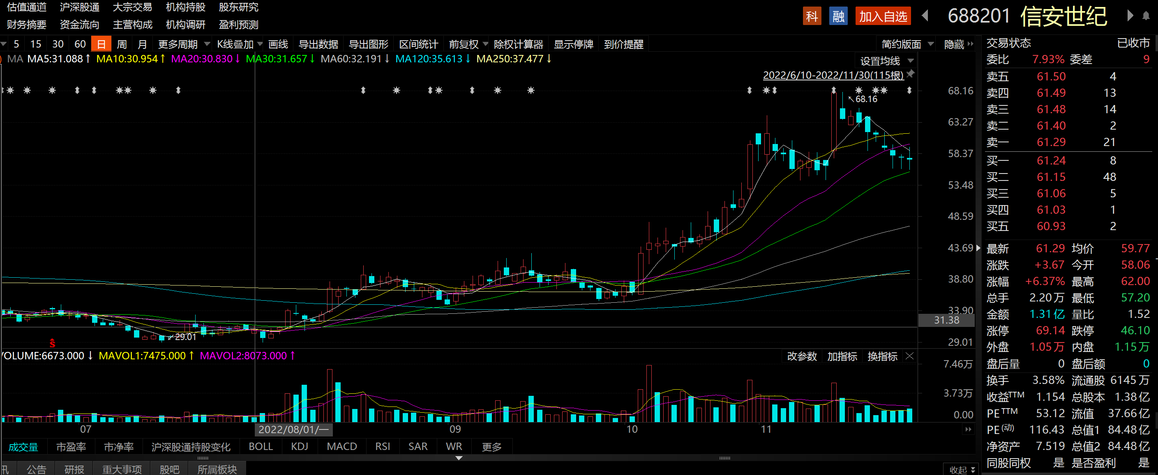
Task: Select the 日 daily period toggle
Action: pyautogui.click(x=101, y=44)
